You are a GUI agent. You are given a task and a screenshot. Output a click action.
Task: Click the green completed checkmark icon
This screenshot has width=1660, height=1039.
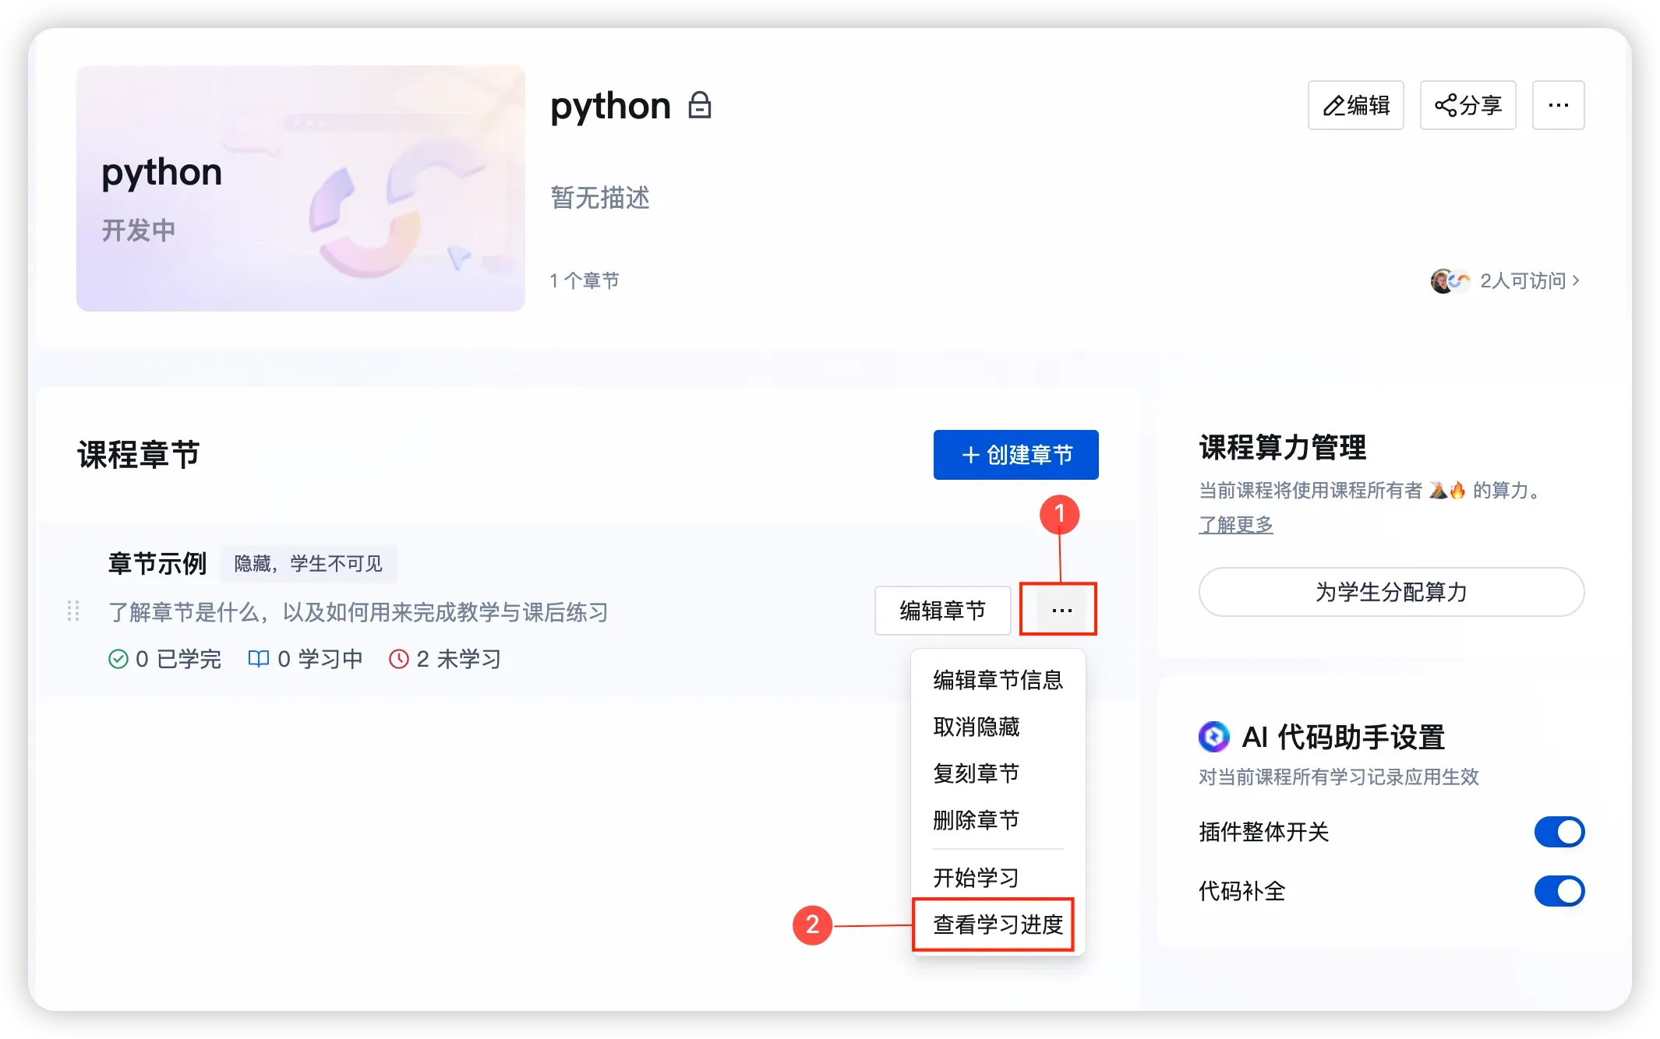pyautogui.click(x=118, y=659)
